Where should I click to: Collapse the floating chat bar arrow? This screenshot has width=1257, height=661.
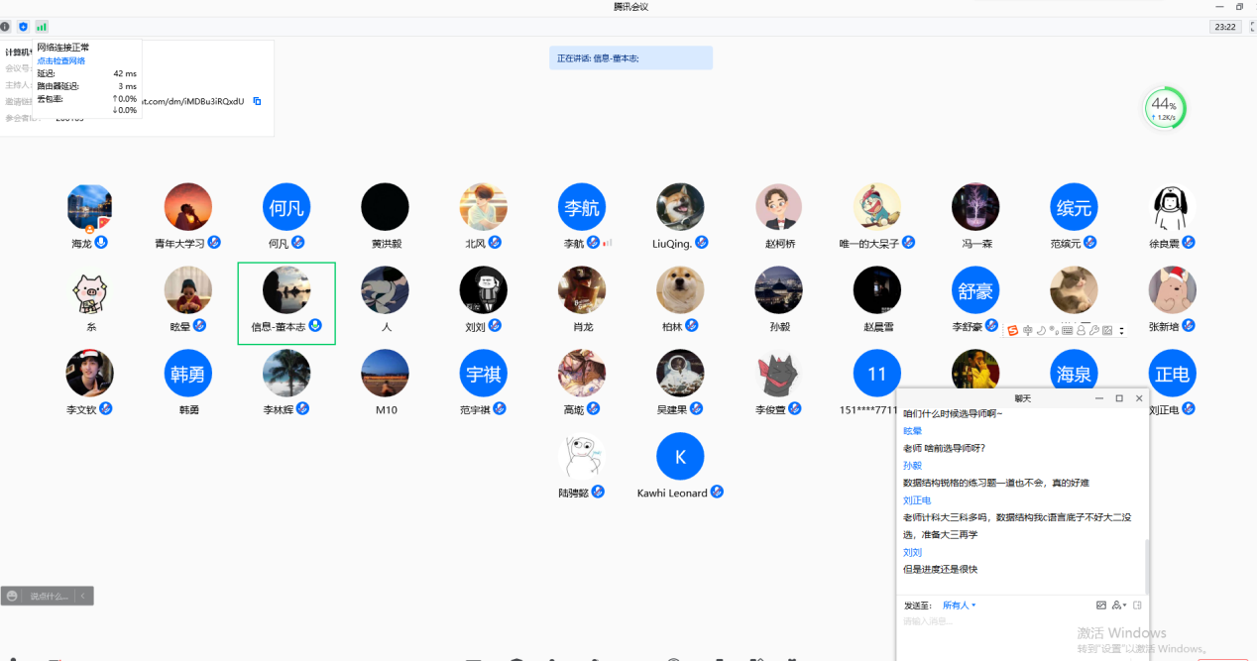point(84,596)
